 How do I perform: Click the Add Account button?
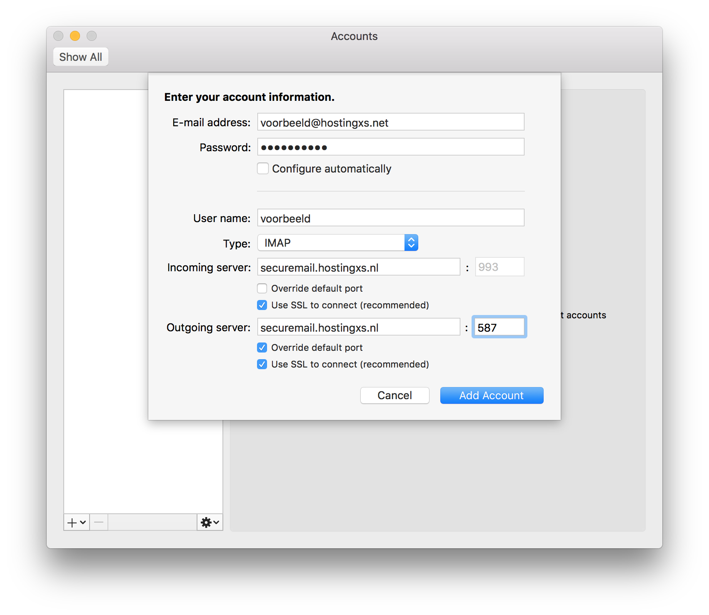492,395
